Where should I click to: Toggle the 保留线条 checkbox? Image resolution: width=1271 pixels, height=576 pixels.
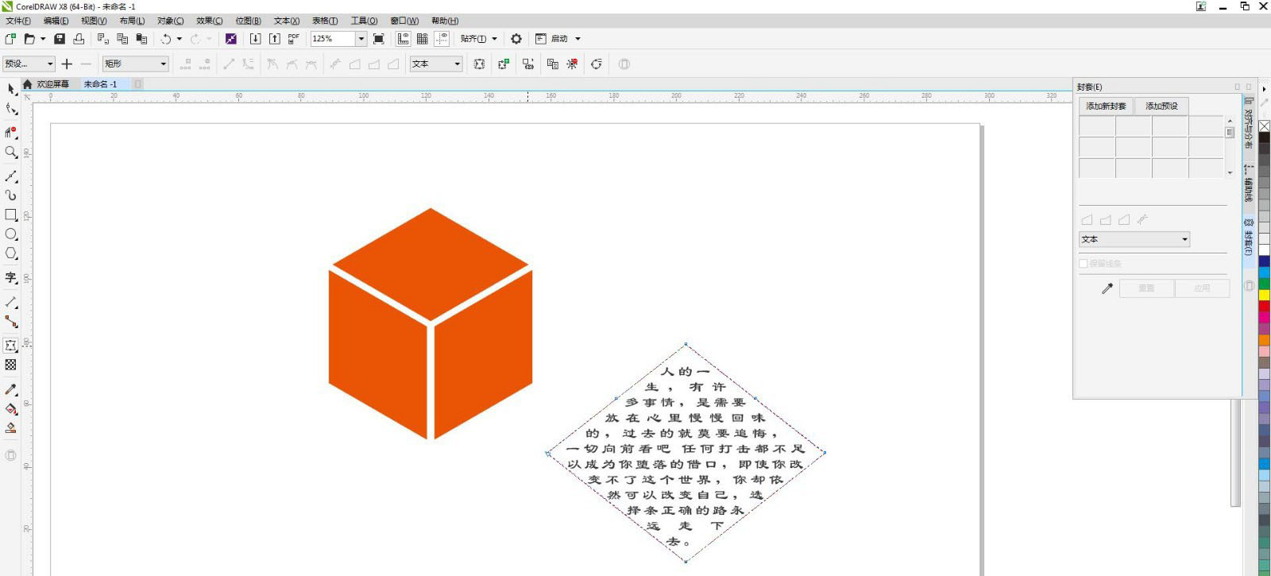click(1084, 264)
